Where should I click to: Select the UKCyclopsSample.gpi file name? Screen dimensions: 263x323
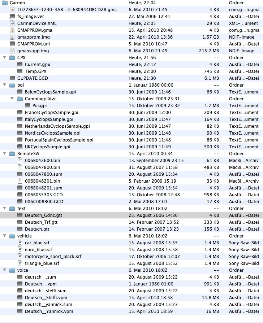pos(47,147)
